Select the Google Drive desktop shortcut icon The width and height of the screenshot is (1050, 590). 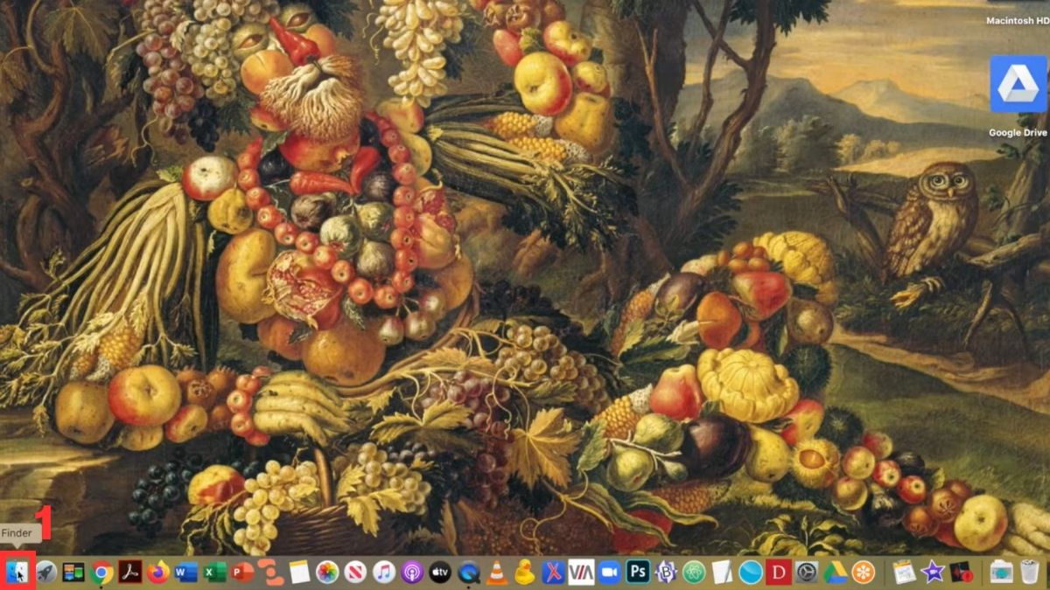pyautogui.click(x=1018, y=85)
